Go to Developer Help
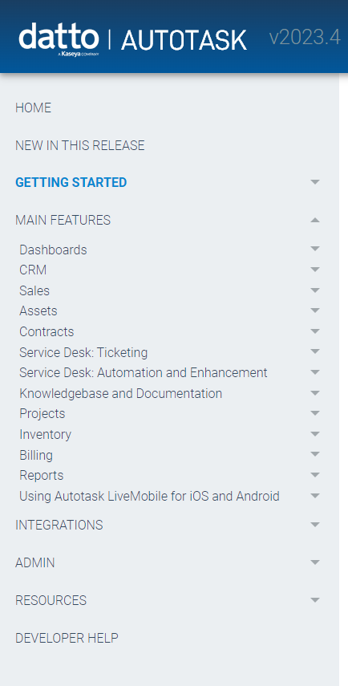348x686 pixels. (67, 638)
